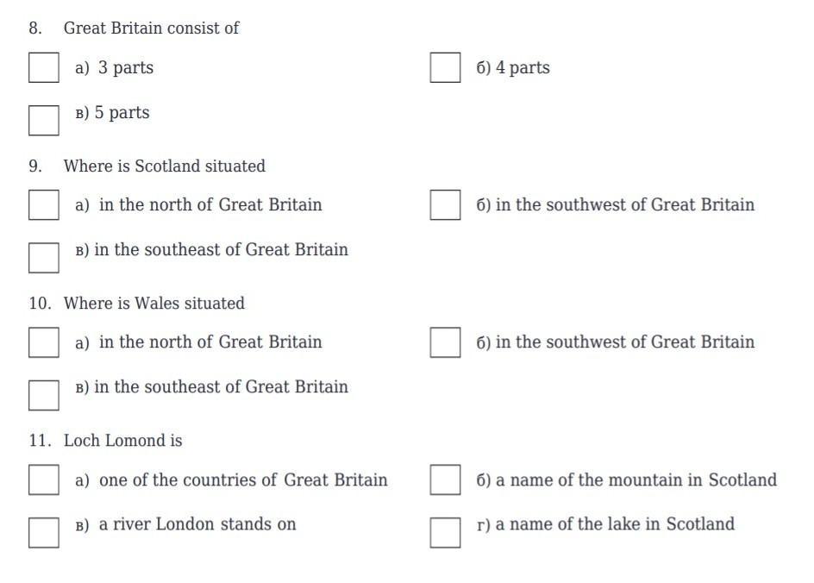Check the '3 parts' answer box
The width and height of the screenshot is (814, 583).
(44, 67)
